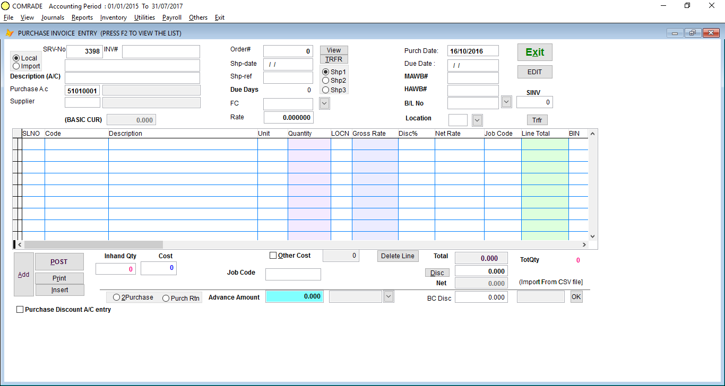Viewport: 725px width, 386px height.
Task: Click the EDIT button
Action: coord(534,72)
